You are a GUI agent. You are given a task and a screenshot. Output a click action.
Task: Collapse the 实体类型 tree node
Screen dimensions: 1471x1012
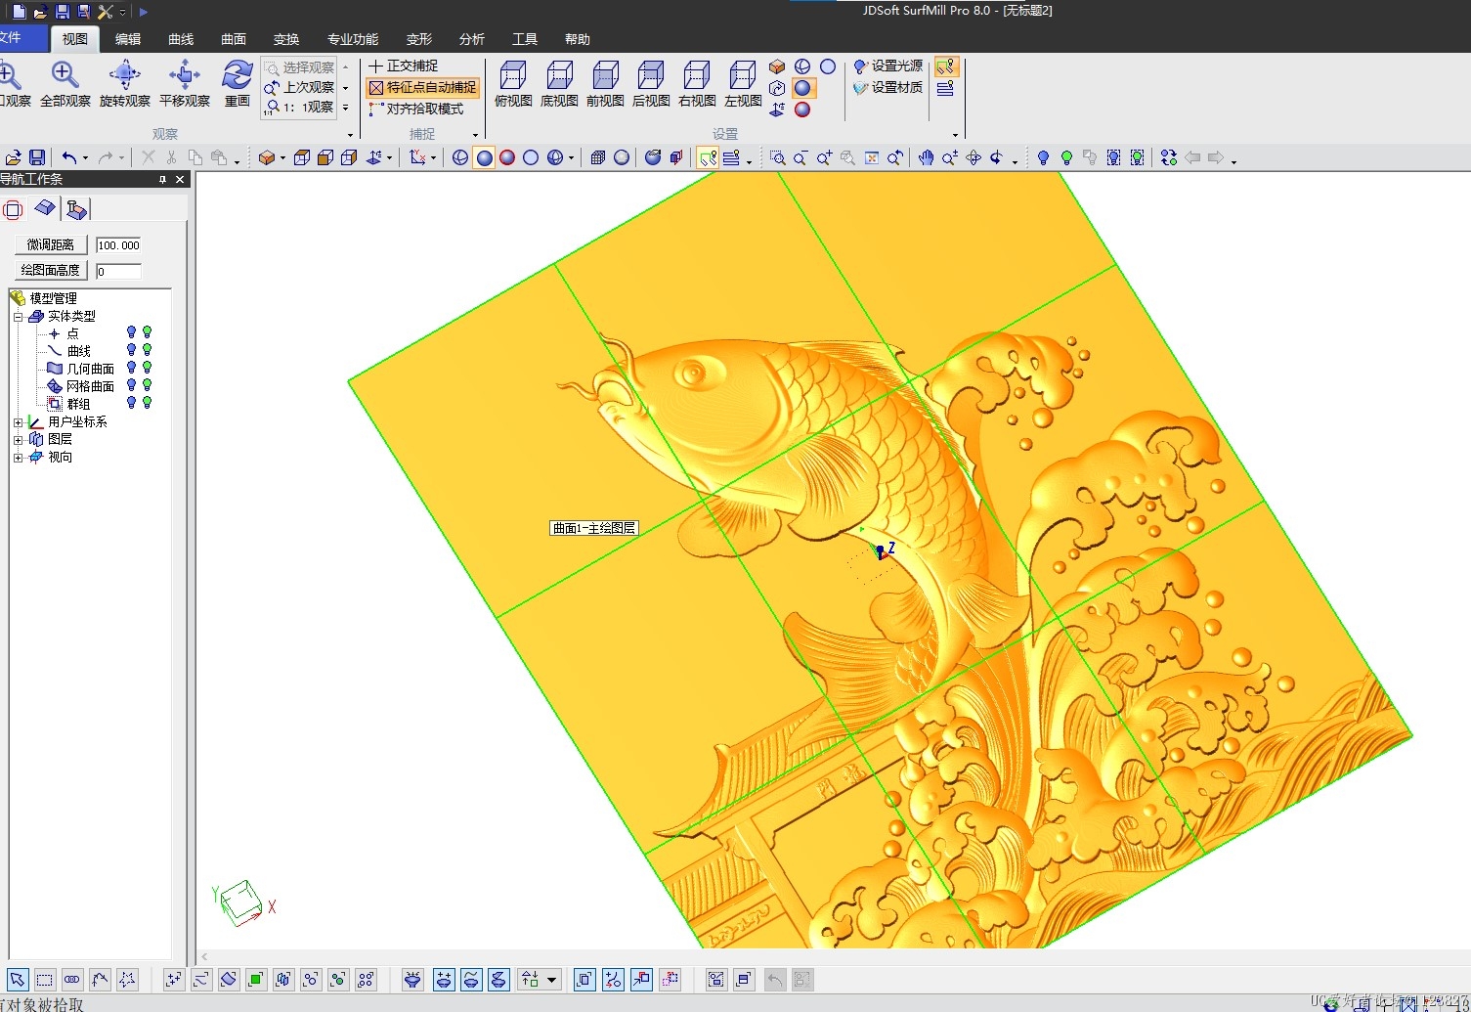18,317
